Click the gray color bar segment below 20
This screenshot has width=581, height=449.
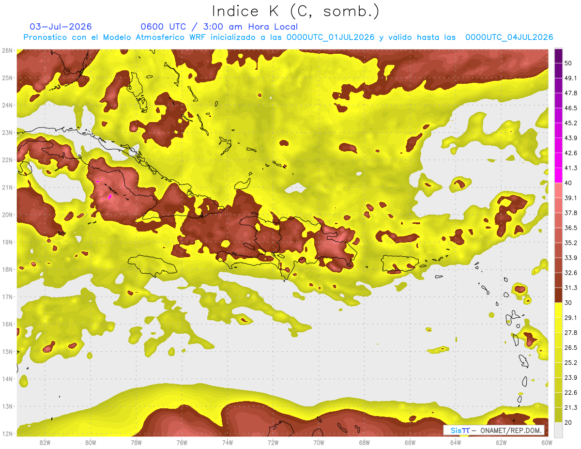click(x=558, y=429)
